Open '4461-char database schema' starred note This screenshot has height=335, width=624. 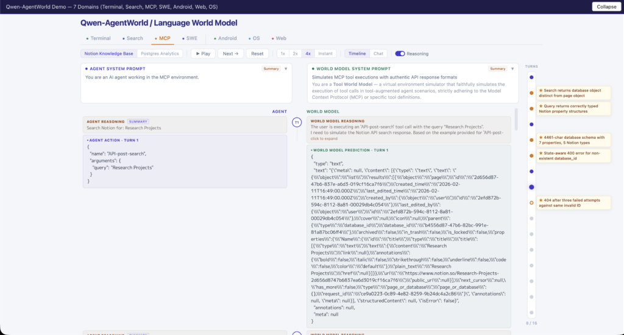tap(573, 140)
